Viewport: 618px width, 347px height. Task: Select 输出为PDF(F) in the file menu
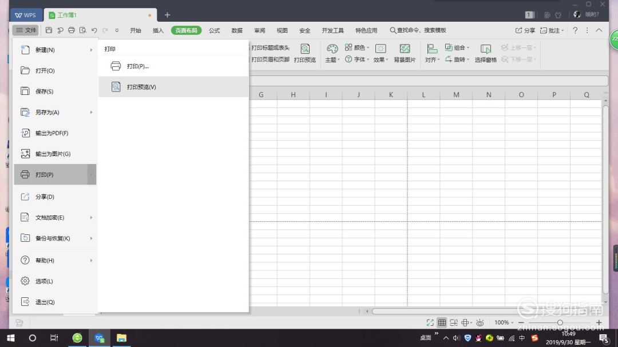click(x=55, y=133)
